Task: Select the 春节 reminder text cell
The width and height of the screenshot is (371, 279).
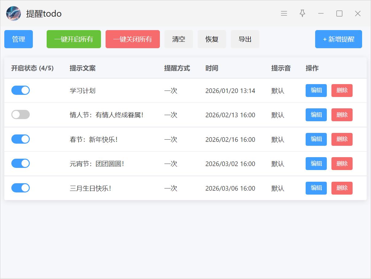Action: click(x=94, y=140)
